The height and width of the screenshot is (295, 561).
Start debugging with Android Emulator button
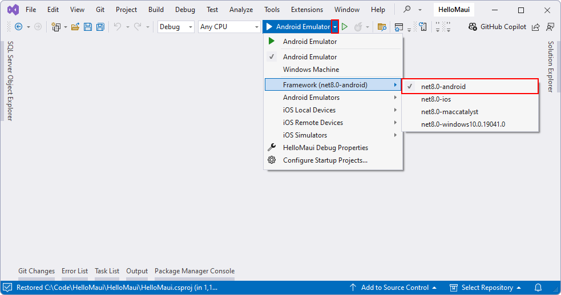298,27
